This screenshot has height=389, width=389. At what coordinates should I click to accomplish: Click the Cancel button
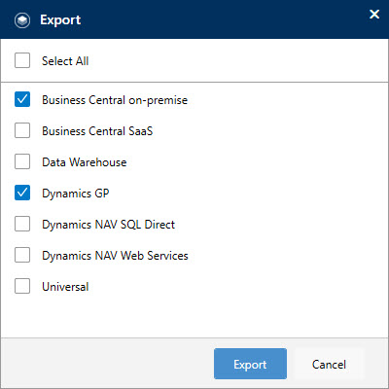(329, 364)
